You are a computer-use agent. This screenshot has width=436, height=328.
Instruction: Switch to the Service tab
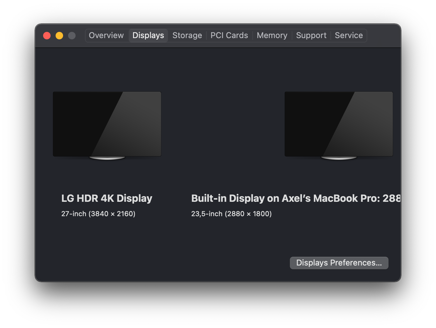[349, 35]
